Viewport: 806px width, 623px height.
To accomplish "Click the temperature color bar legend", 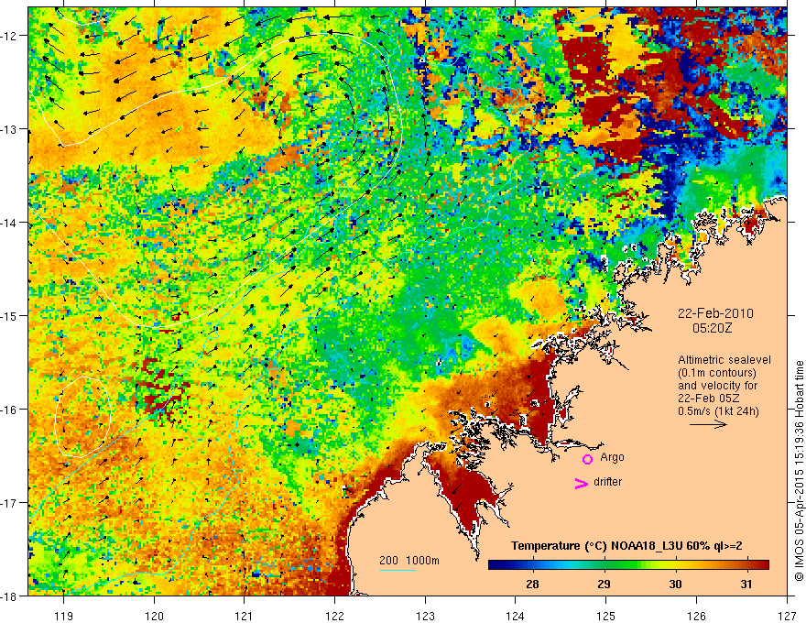I will tap(628, 565).
